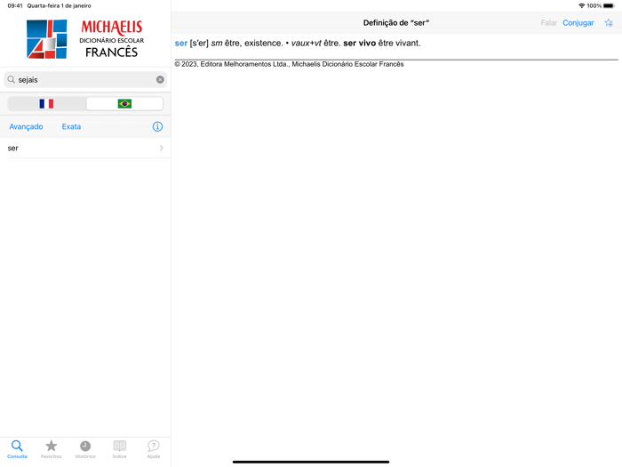Open the Avançado search option
The image size is (622, 467).
click(x=26, y=126)
